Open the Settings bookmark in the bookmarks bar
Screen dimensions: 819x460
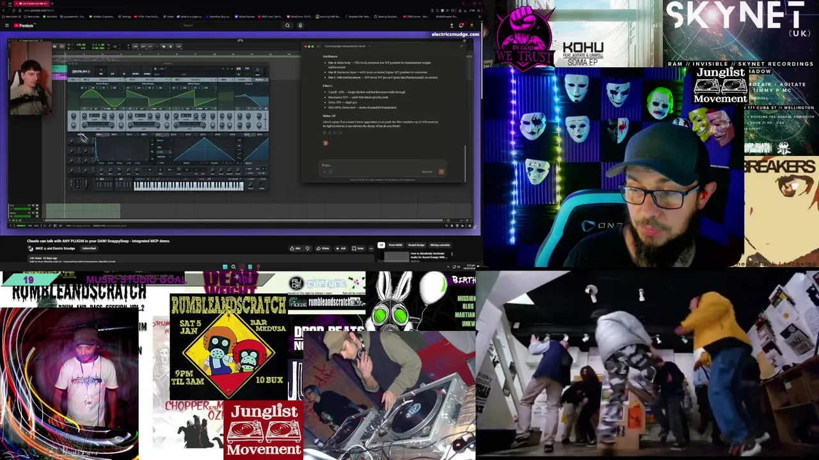click(125, 17)
